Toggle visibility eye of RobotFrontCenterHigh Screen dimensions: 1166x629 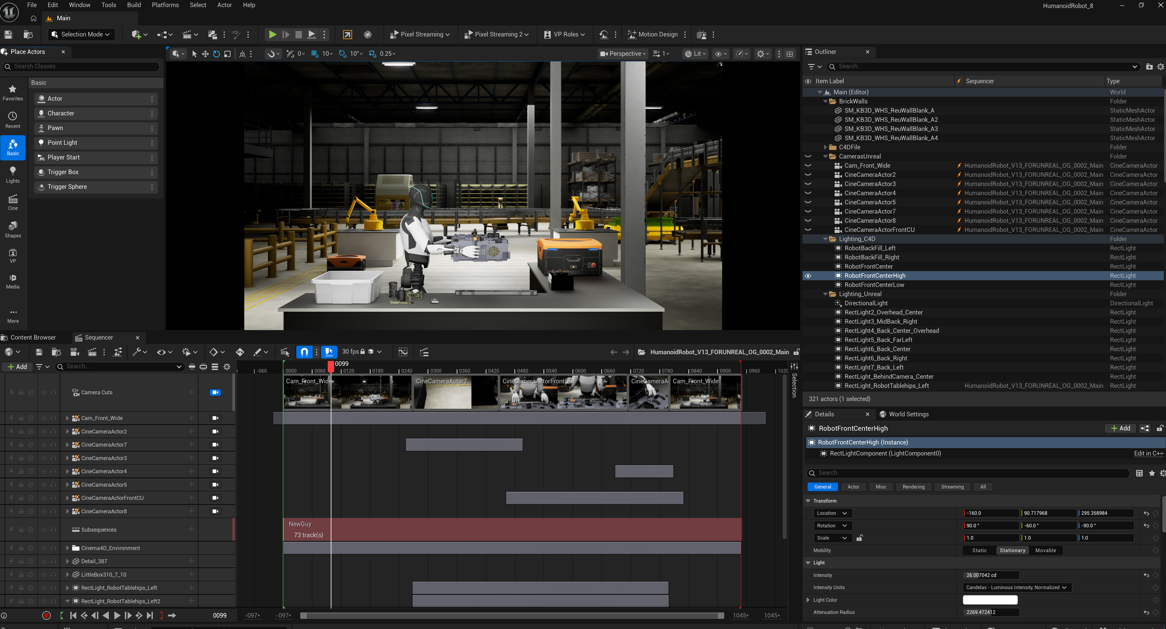pyautogui.click(x=808, y=276)
